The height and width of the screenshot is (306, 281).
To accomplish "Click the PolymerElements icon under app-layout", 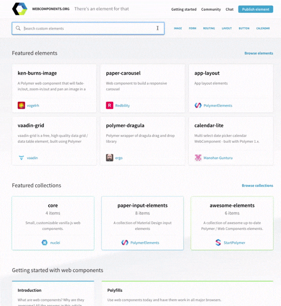I will [x=198, y=105].
